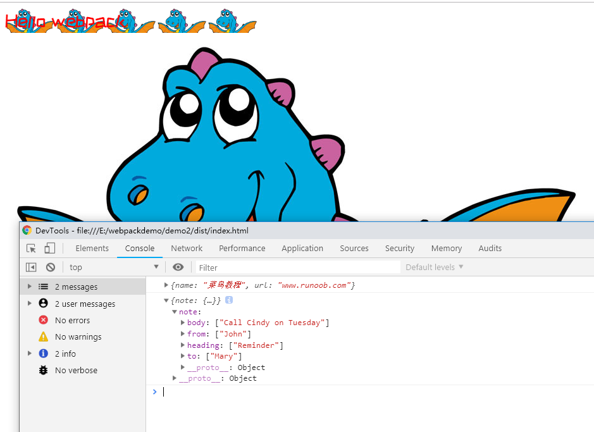
Task: Click the messages list icon
Action: (43, 287)
